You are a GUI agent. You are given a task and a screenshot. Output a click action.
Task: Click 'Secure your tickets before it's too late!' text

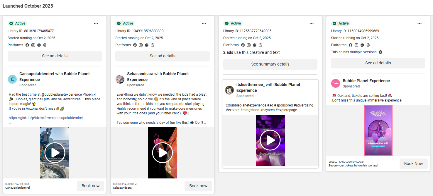[x=353, y=166]
